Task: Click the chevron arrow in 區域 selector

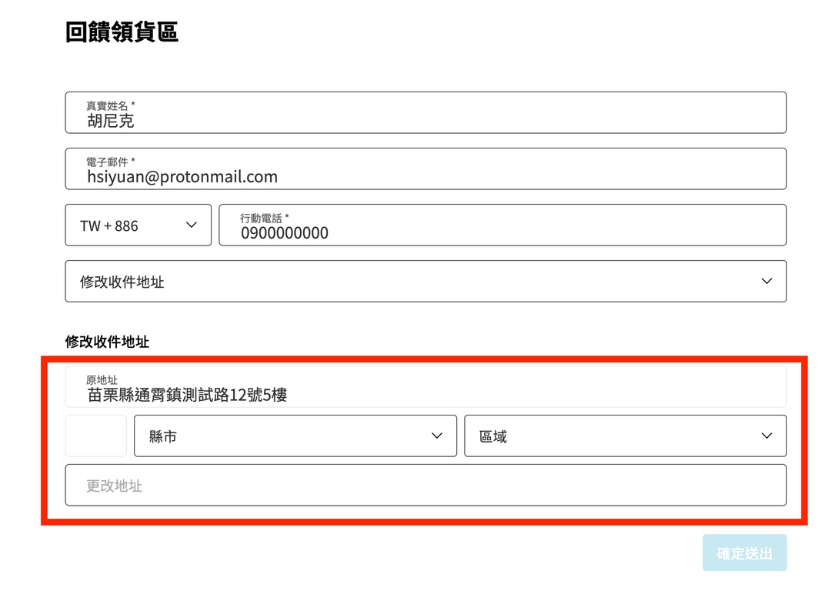Action: click(x=766, y=436)
